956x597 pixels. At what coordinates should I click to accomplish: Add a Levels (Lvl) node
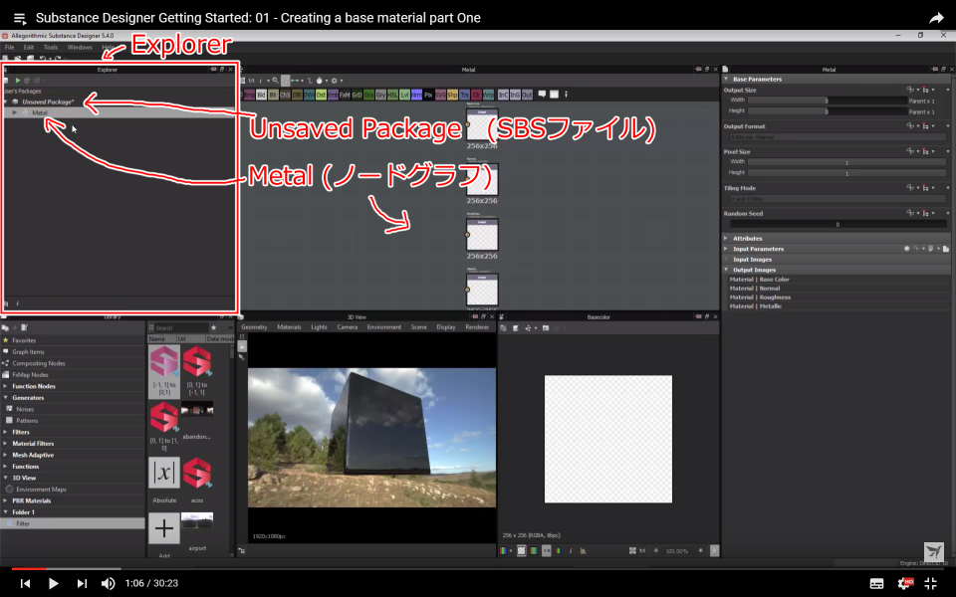404,95
